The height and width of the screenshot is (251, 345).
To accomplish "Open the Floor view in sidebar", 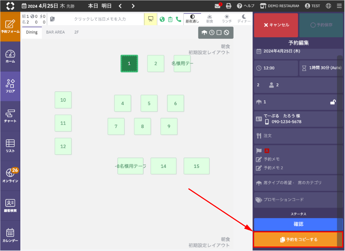I will click(10, 86).
